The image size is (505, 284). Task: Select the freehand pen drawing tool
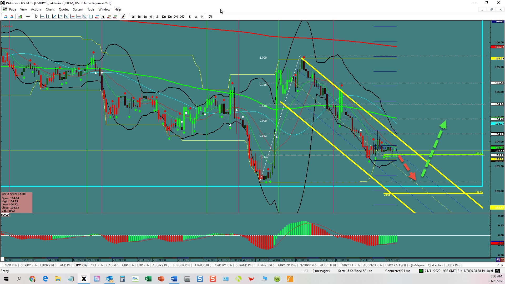pyautogui.click(x=123, y=17)
